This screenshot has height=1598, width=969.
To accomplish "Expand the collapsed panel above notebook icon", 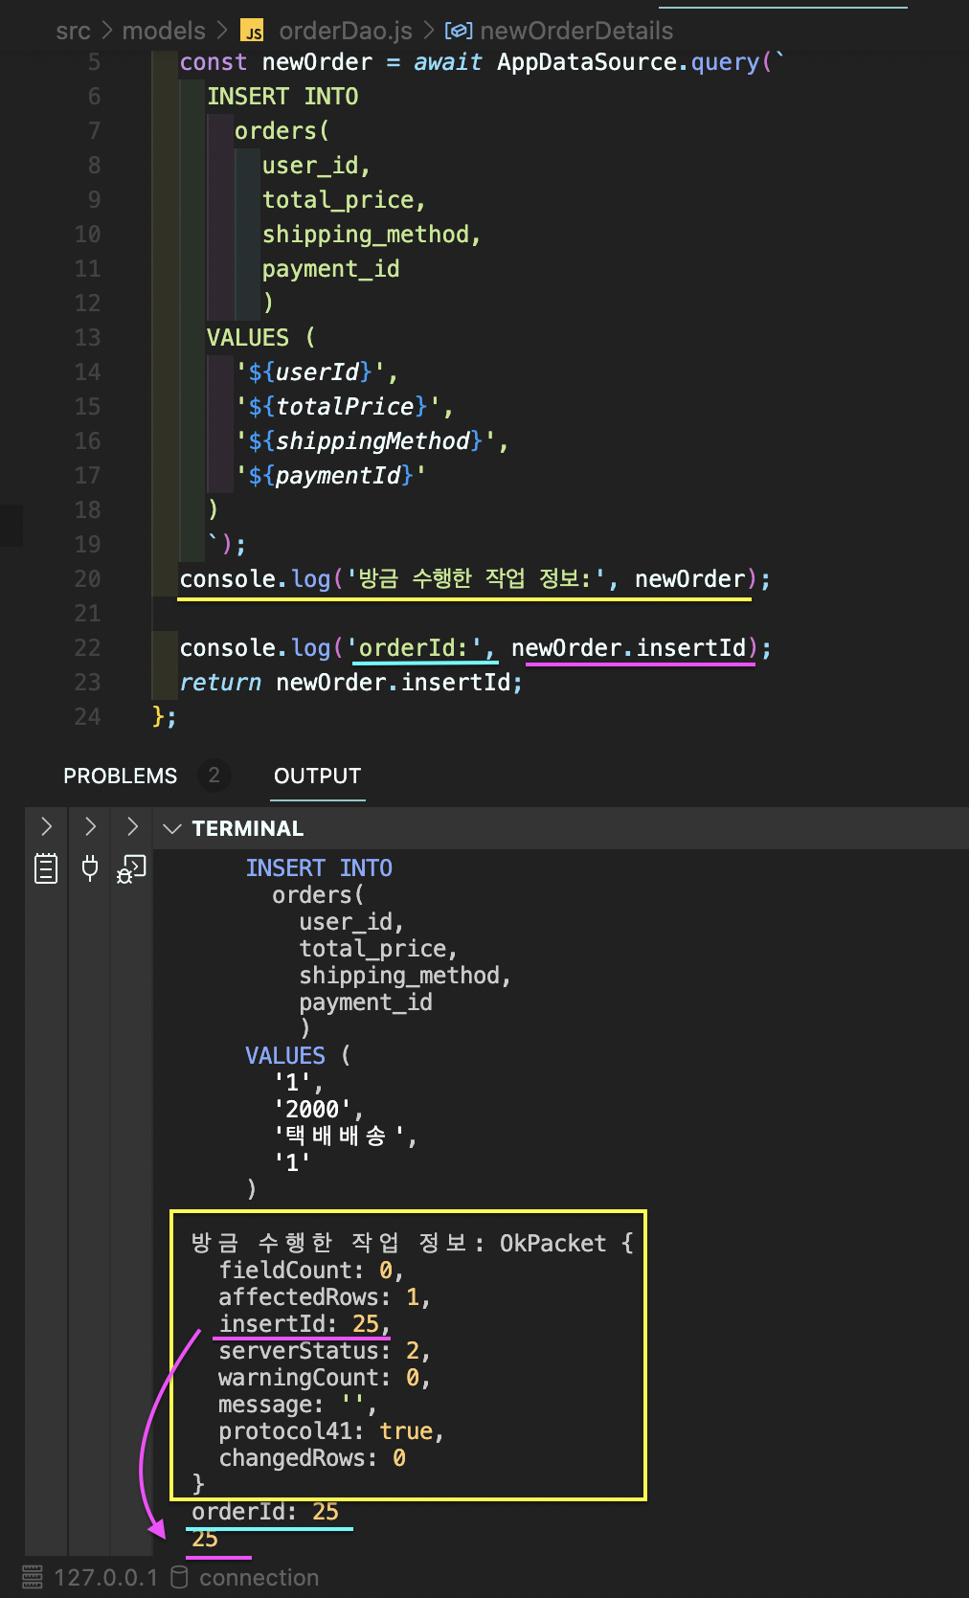I will click(x=46, y=826).
